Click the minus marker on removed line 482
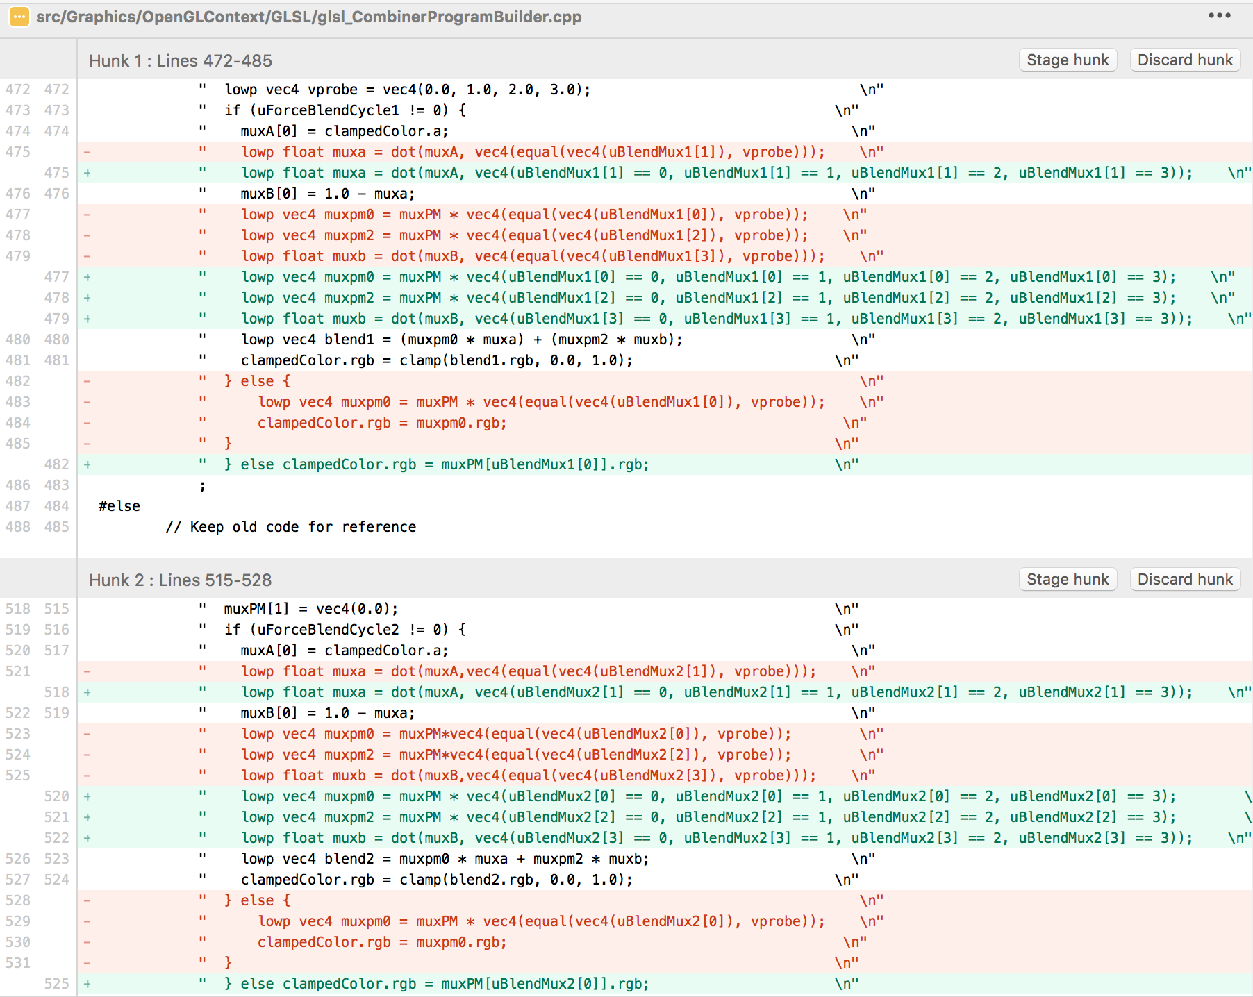The width and height of the screenshot is (1253, 997). click(88, 381)
